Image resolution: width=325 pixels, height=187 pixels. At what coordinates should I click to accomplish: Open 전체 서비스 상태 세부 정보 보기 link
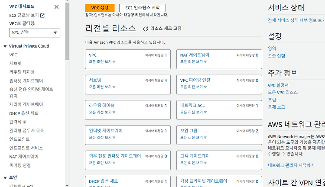tap(296, 20)
